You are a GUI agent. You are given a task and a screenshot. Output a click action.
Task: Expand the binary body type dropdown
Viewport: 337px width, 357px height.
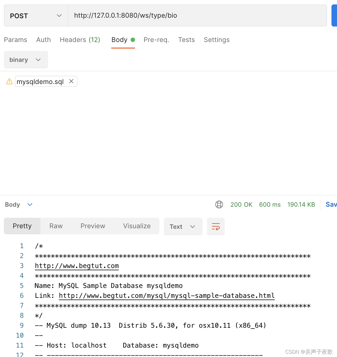(x=26, y=60)
